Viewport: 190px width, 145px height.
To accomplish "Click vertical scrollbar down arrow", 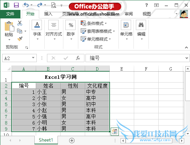I will (188, 134).
